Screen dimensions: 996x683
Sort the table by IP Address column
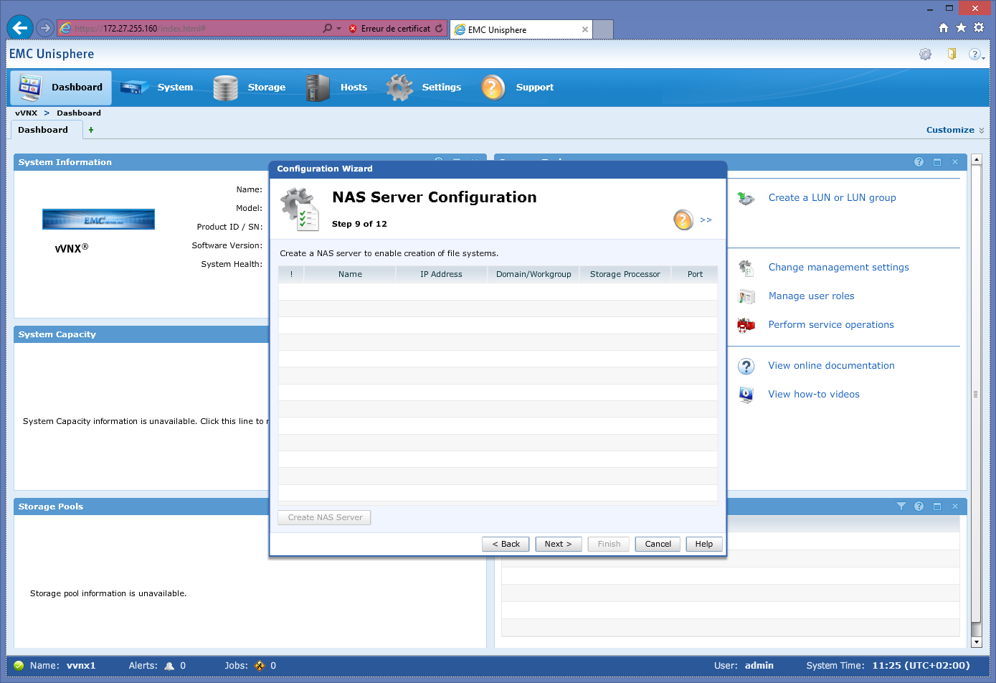(x=441, y=274)
